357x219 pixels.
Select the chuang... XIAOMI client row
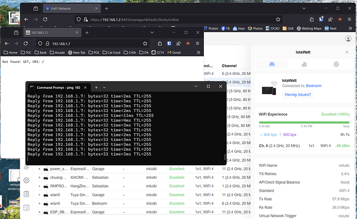pos(144,178)
